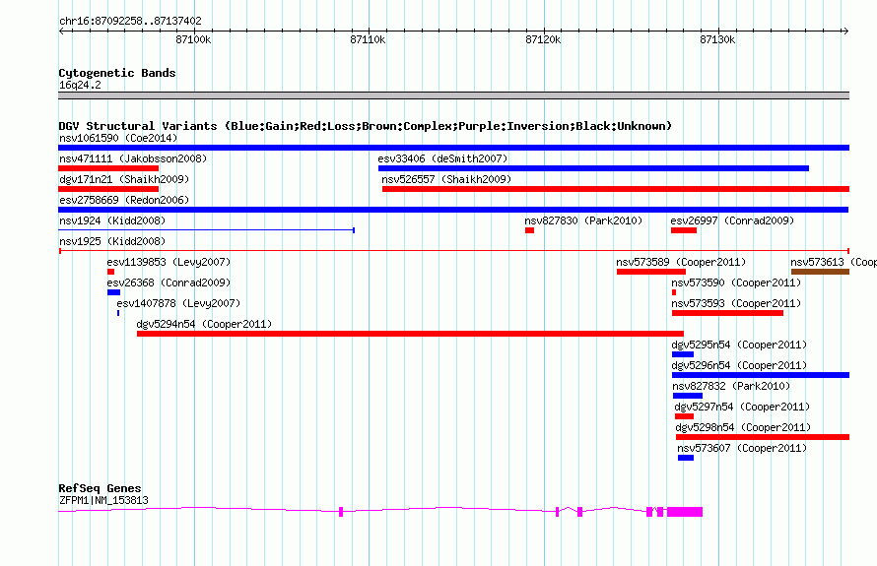Viewport: 877px width, 566px height.
Task: Click esv26368 (Conrad2009) label
Action: pyautogui.click(x=169, y=283)
